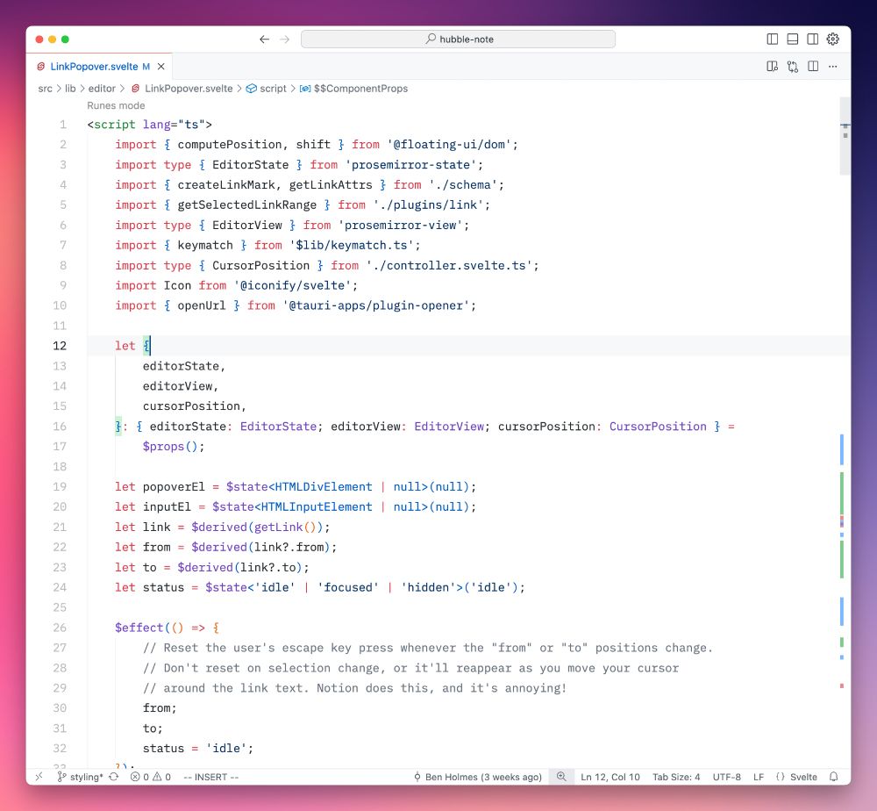Image resolution: width=877 pixels, height=811 pixels.
Task: Click the -- INSERT -- vim mode indicator
Action: pyautogui.click(x=210, y=777)
